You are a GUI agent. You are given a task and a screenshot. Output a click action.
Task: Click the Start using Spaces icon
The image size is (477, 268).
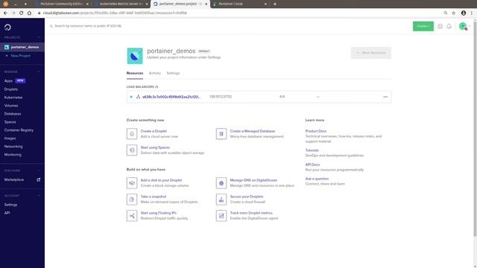pos(132,150)
